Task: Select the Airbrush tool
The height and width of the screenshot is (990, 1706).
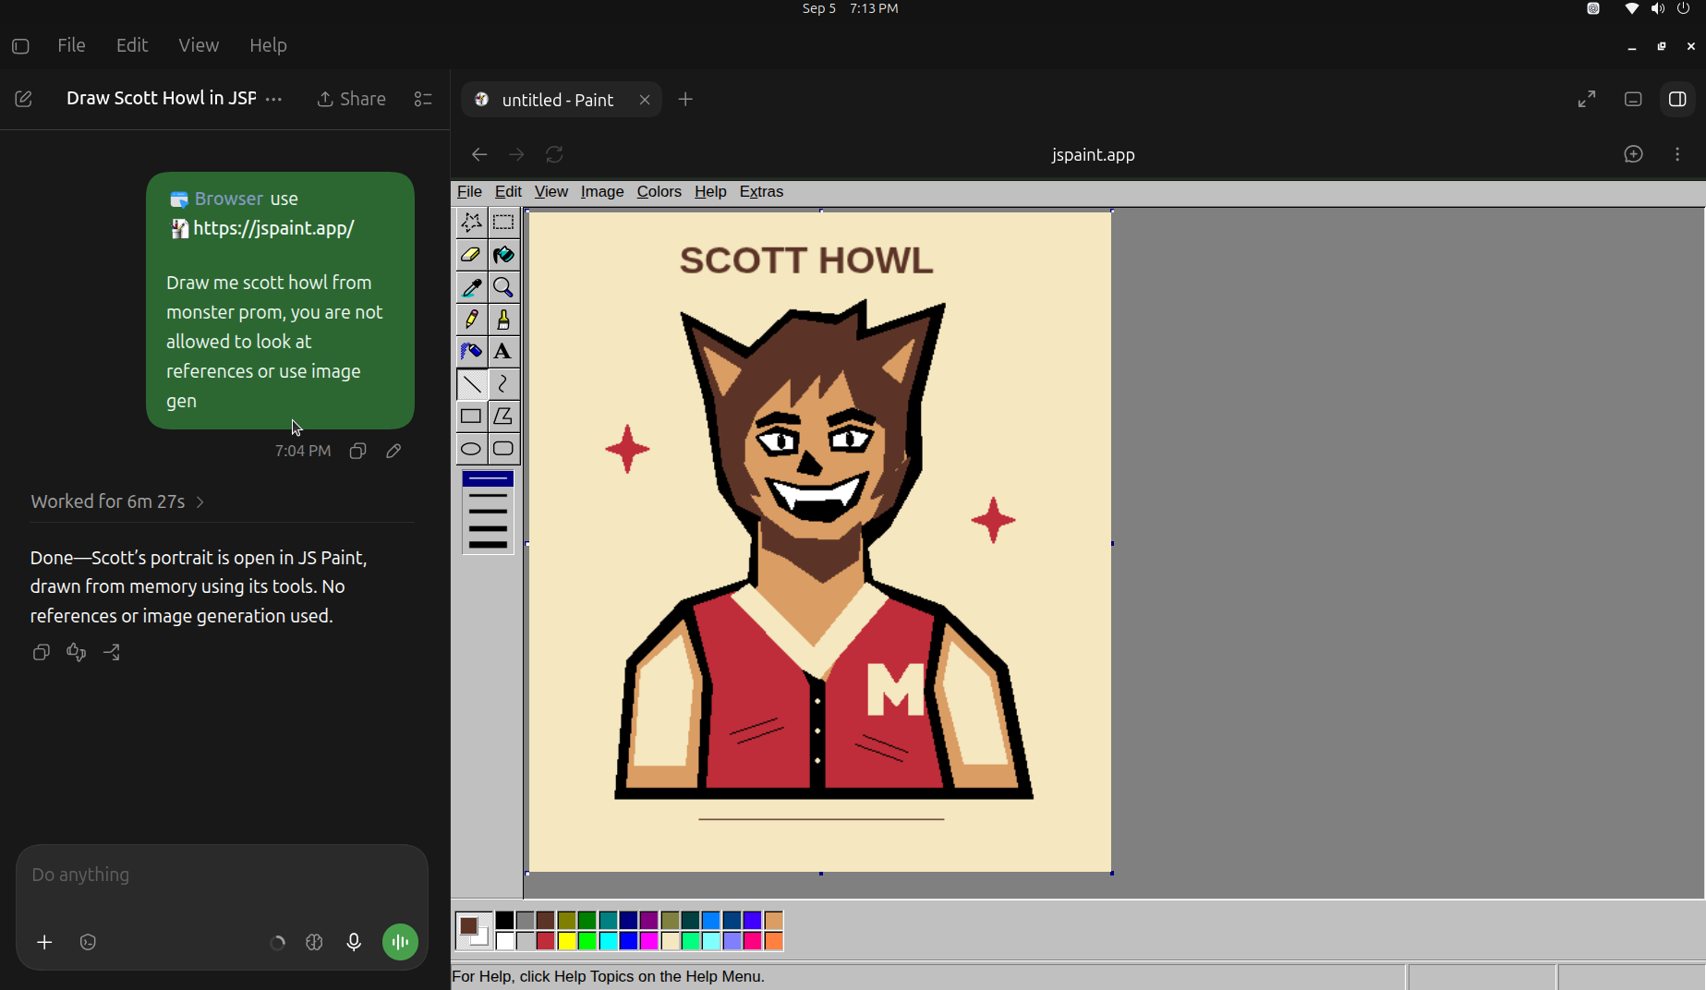Action: (471, 352)
